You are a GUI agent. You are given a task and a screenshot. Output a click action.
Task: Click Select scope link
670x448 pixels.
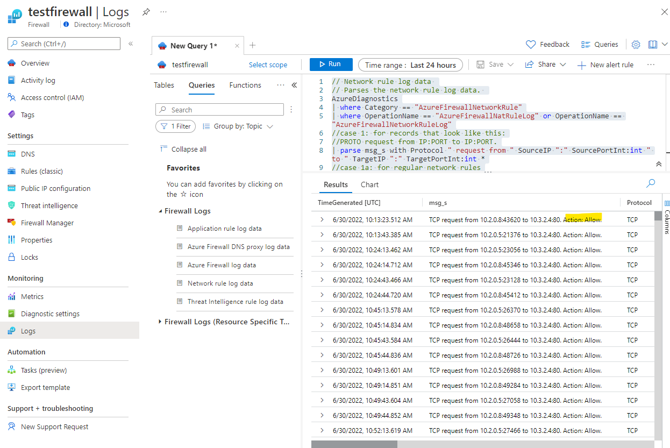(268, 65)
